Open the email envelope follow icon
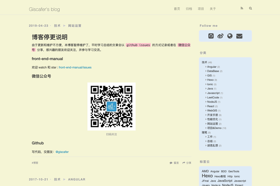This screenshot has width=280, height=186. (x=239, y=36)
